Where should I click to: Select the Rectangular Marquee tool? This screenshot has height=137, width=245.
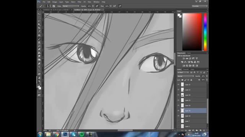click(x=39, y=18)
